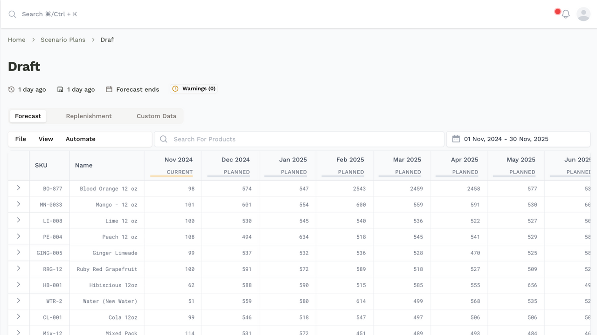Viewport: 597px width, 335px height.
Task: Click the warning icon in Warnings badge
Action: click(175, 89)
